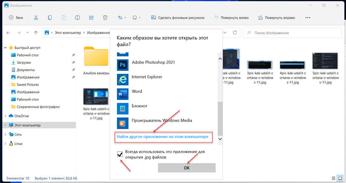Click Найти другое приложение на этом компьютере
The image size is (346, 183).
coord(162,136)
